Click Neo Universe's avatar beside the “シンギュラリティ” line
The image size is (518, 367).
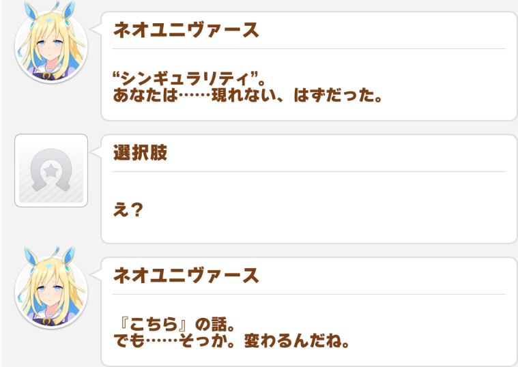[x=51, y=47]
